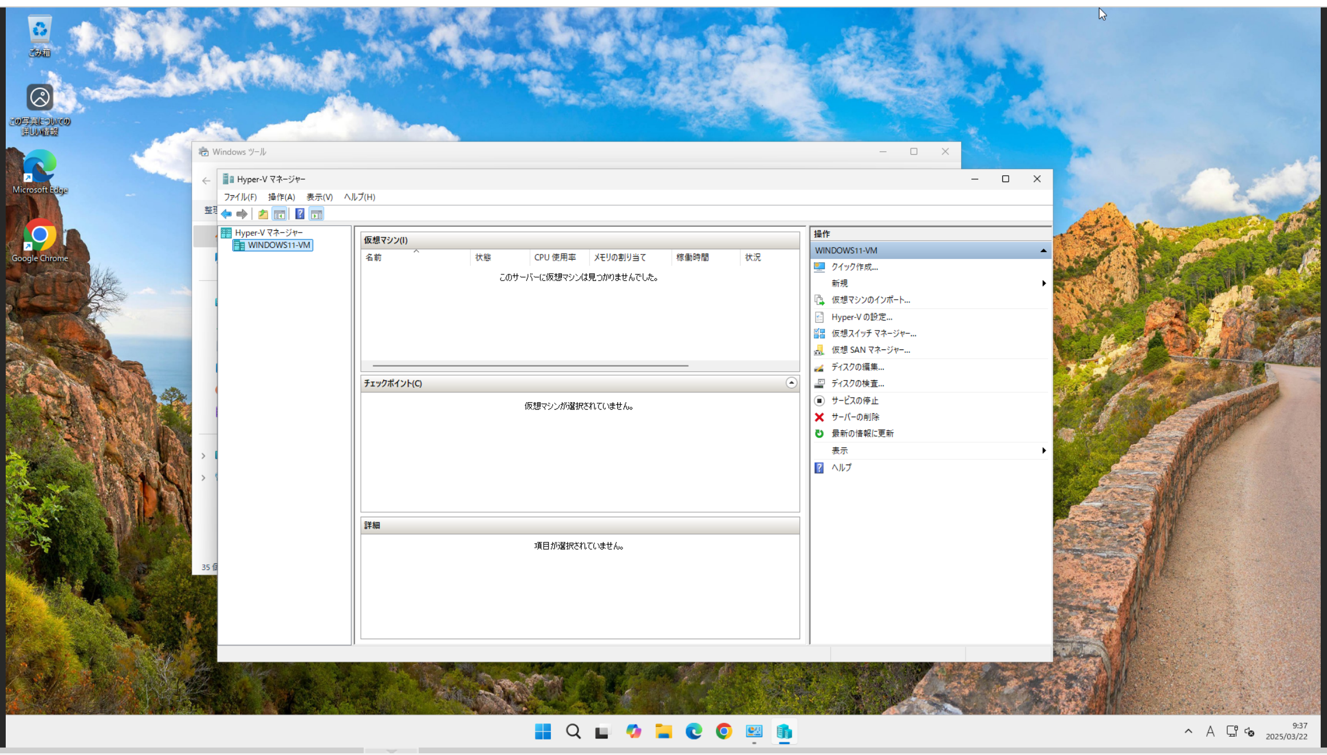
Task: Click the back arrow toolbar icon
Action: point(226,214)
